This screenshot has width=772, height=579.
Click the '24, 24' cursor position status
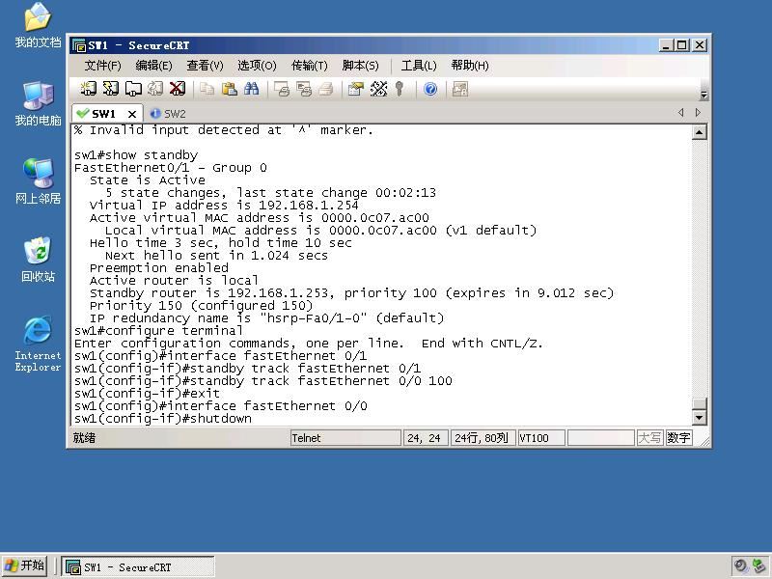425,438
